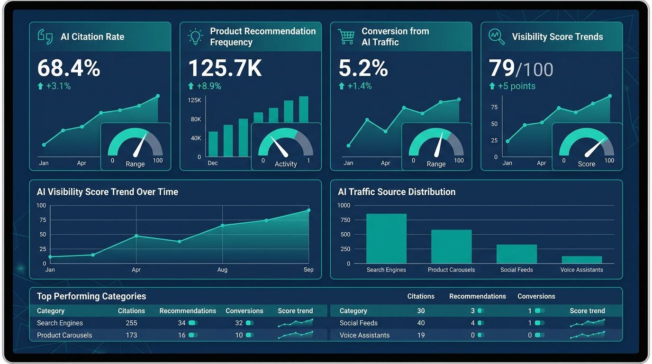The height and width of the screenshot is (364, 652).
Task: Click the Dec label under the recommendation bar chart
Action: pyautogui.click(x=213, y=163)
